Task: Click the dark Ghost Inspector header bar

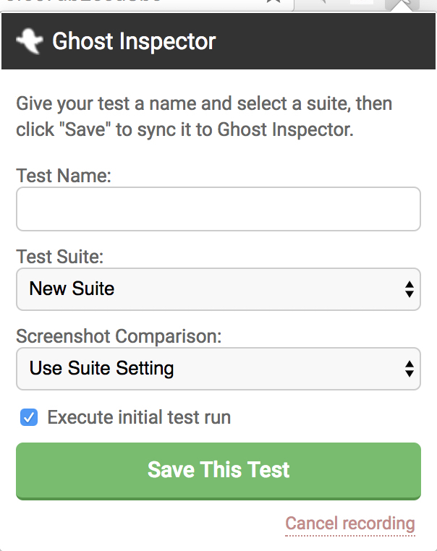Action: coord(218,41)
